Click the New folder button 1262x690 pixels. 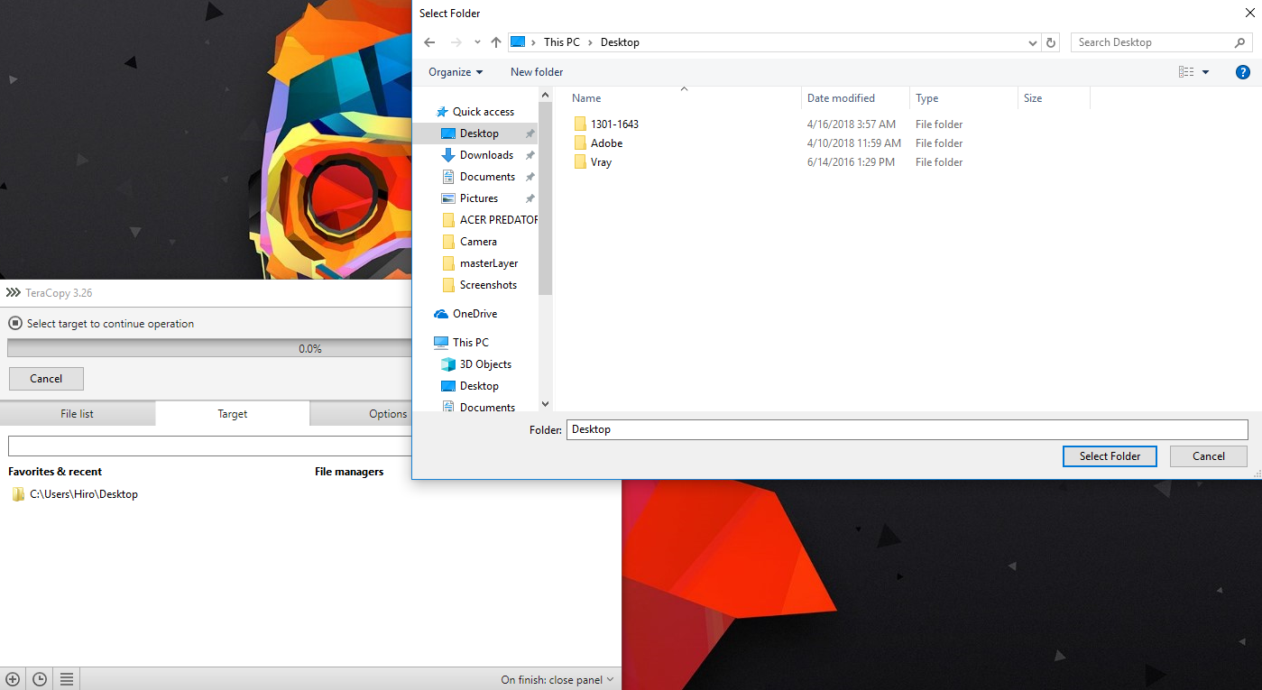[x=537, y=72]
